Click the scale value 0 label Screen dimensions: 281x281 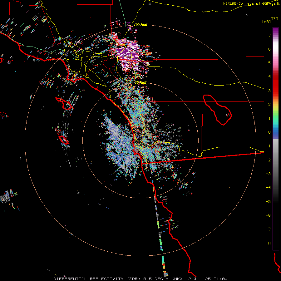[269, 132]
